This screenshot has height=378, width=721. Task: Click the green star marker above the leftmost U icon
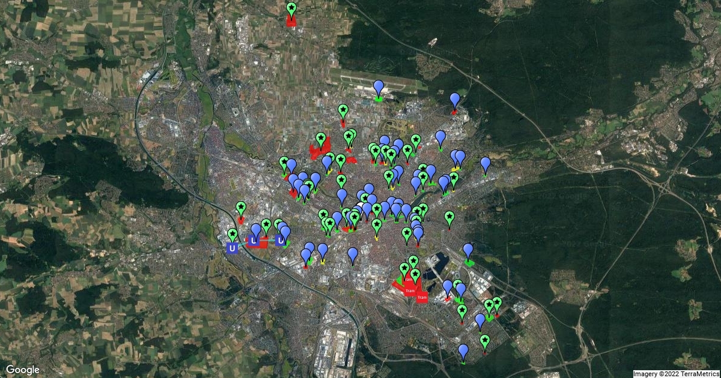(x=233, y=235)
